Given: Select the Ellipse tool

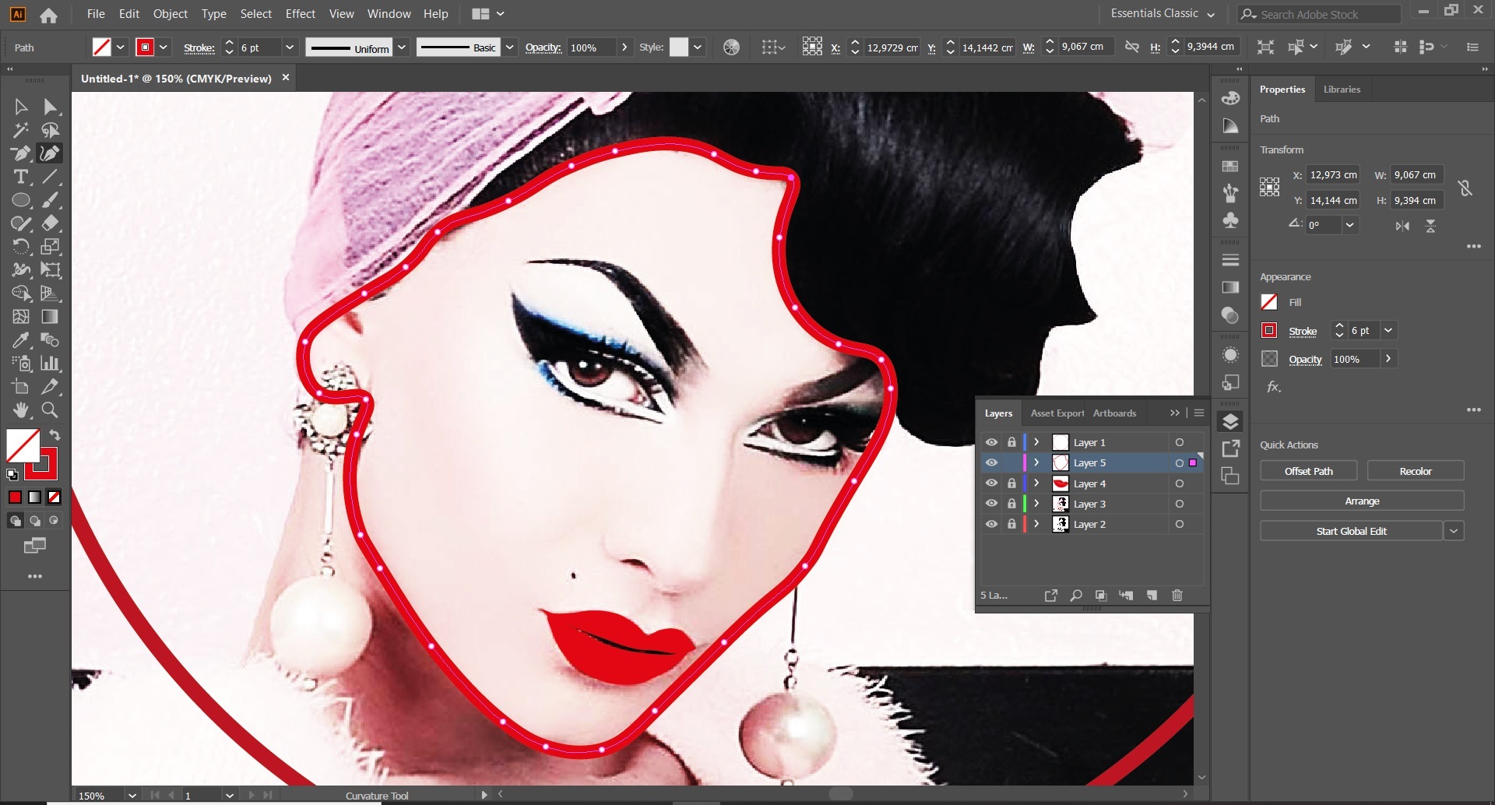Looking at the screenshot, I should tap(21, 200).
